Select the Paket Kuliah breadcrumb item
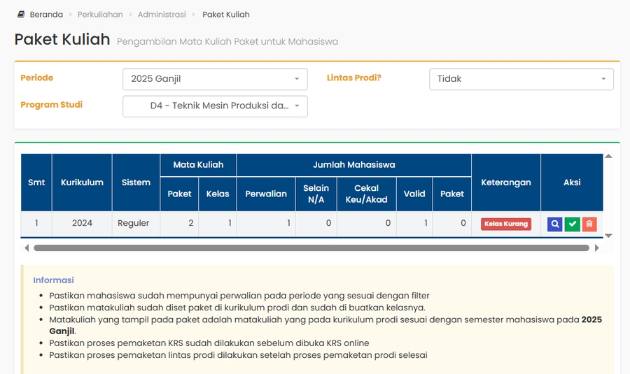 coord(225,15)
